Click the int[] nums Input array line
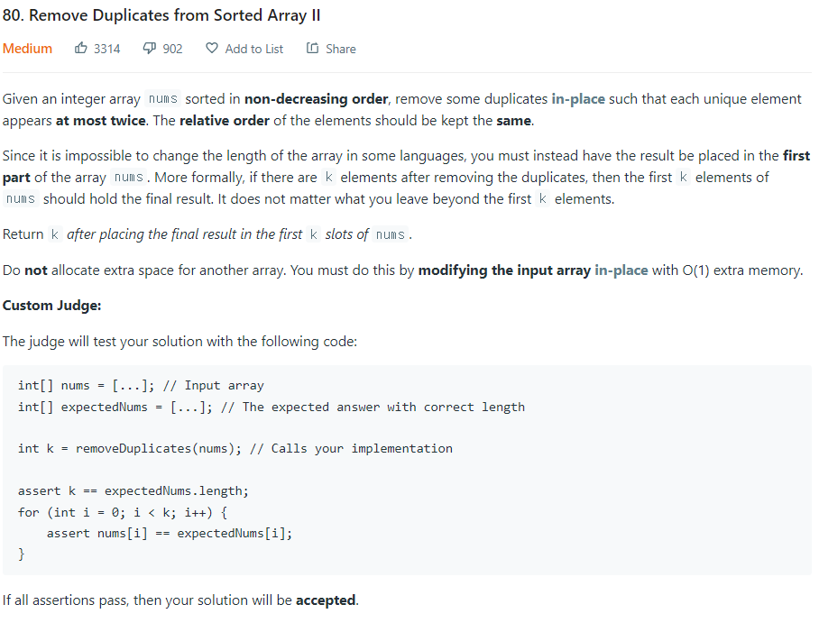 (141, 386)
